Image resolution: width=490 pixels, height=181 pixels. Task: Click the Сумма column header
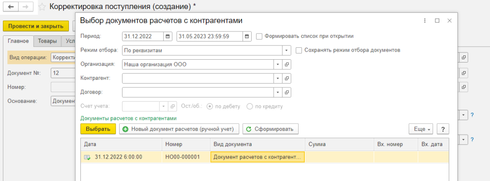pos(339,145)
